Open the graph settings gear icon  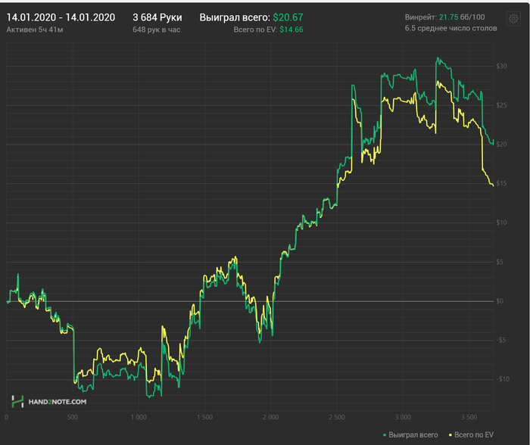coord(513,19)
